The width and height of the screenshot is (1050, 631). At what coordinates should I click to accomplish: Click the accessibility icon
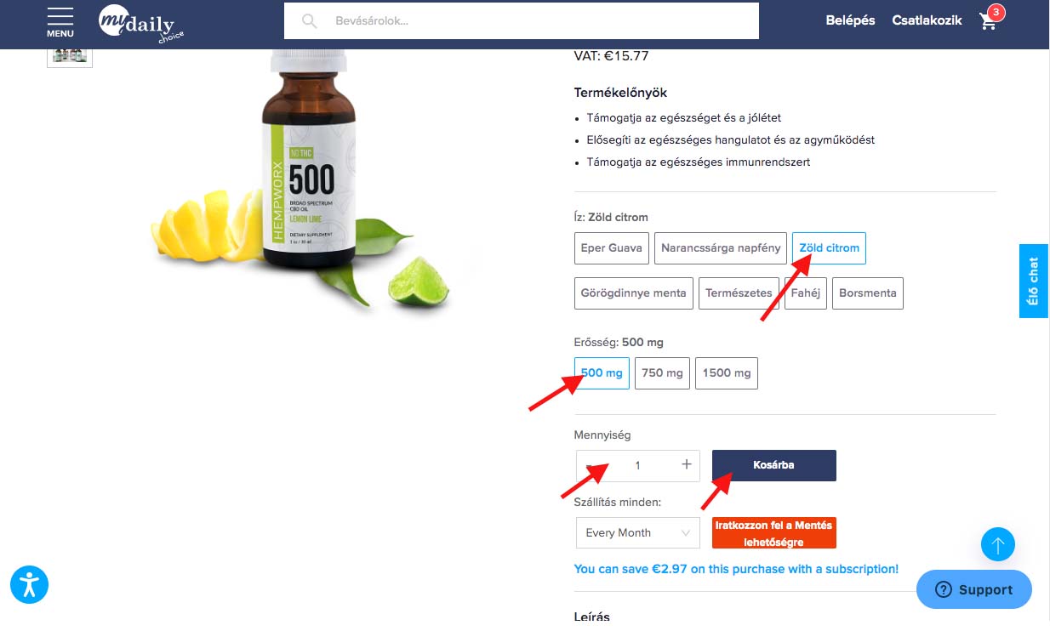[29, 584]
